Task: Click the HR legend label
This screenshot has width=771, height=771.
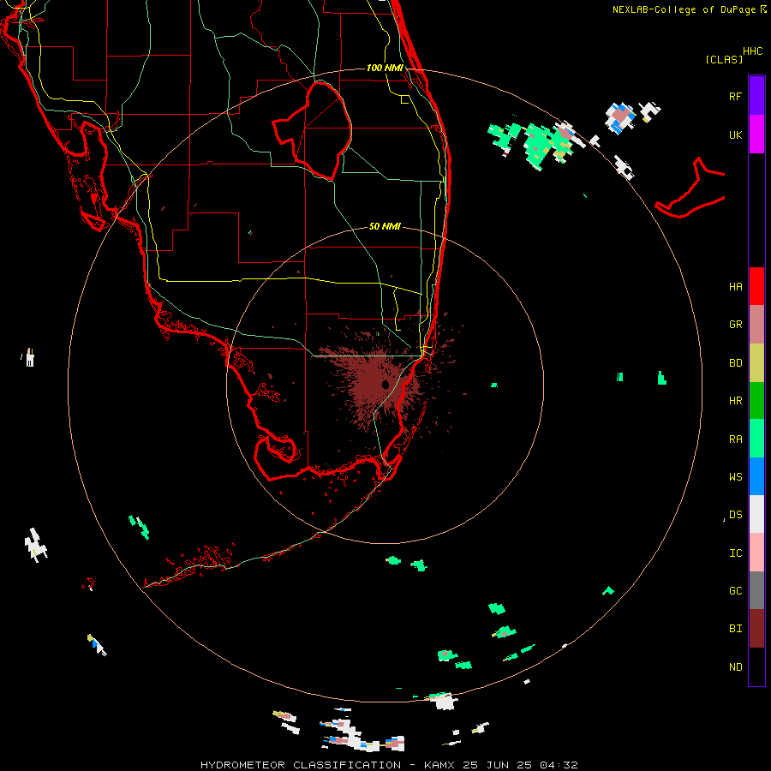Action: pyautogui.click(x=735, y=401)
